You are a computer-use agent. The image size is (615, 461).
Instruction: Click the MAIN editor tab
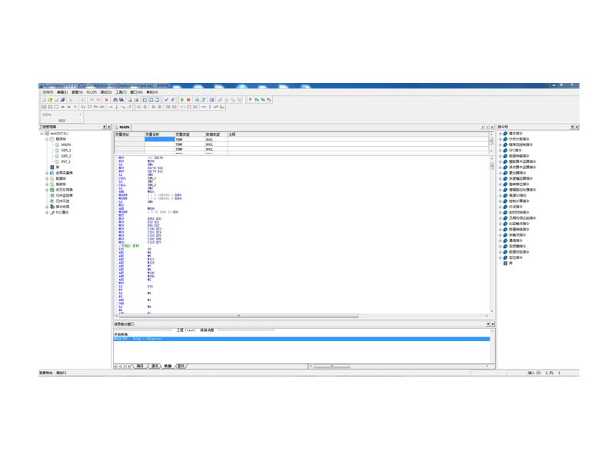pos(123,128)
